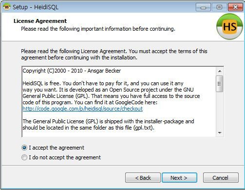Maximize the Setup window
Screen dimensions: 245x190
219,7
